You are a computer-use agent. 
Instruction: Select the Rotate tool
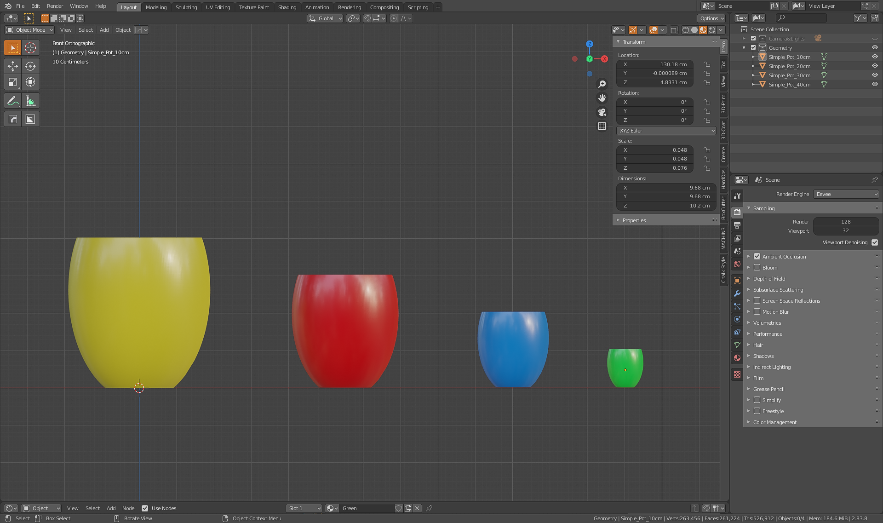(x=30, y=66)
